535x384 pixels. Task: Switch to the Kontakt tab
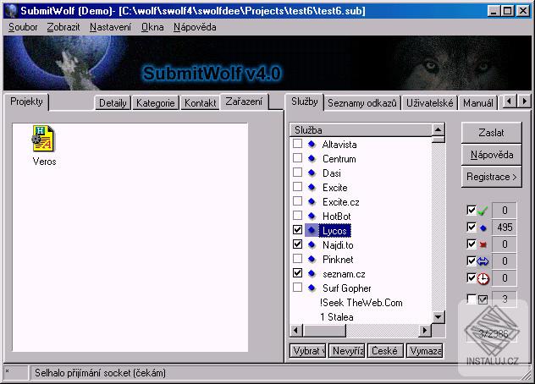point(201,102)
